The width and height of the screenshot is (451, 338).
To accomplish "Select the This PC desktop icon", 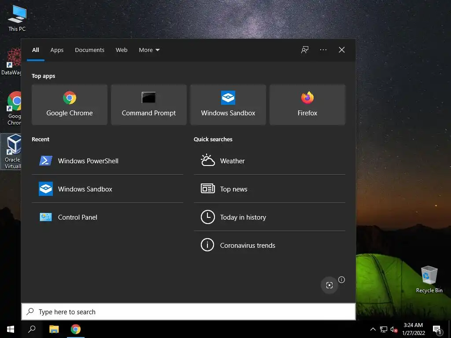I will click(17, 18).
